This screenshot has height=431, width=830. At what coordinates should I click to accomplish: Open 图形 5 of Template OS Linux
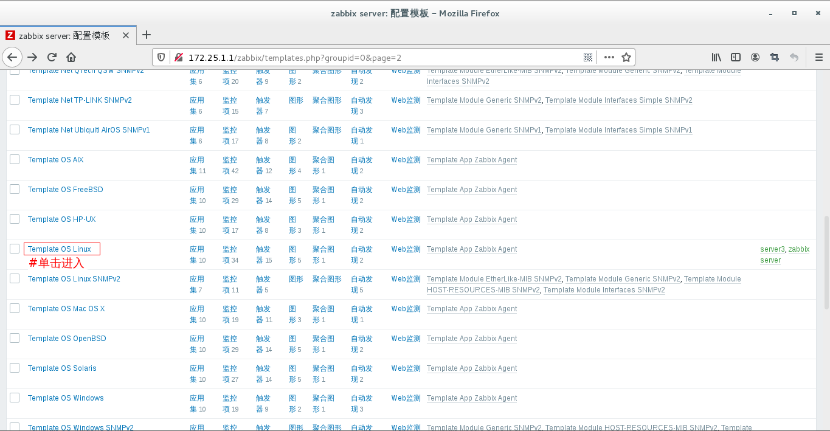point(295,255)
